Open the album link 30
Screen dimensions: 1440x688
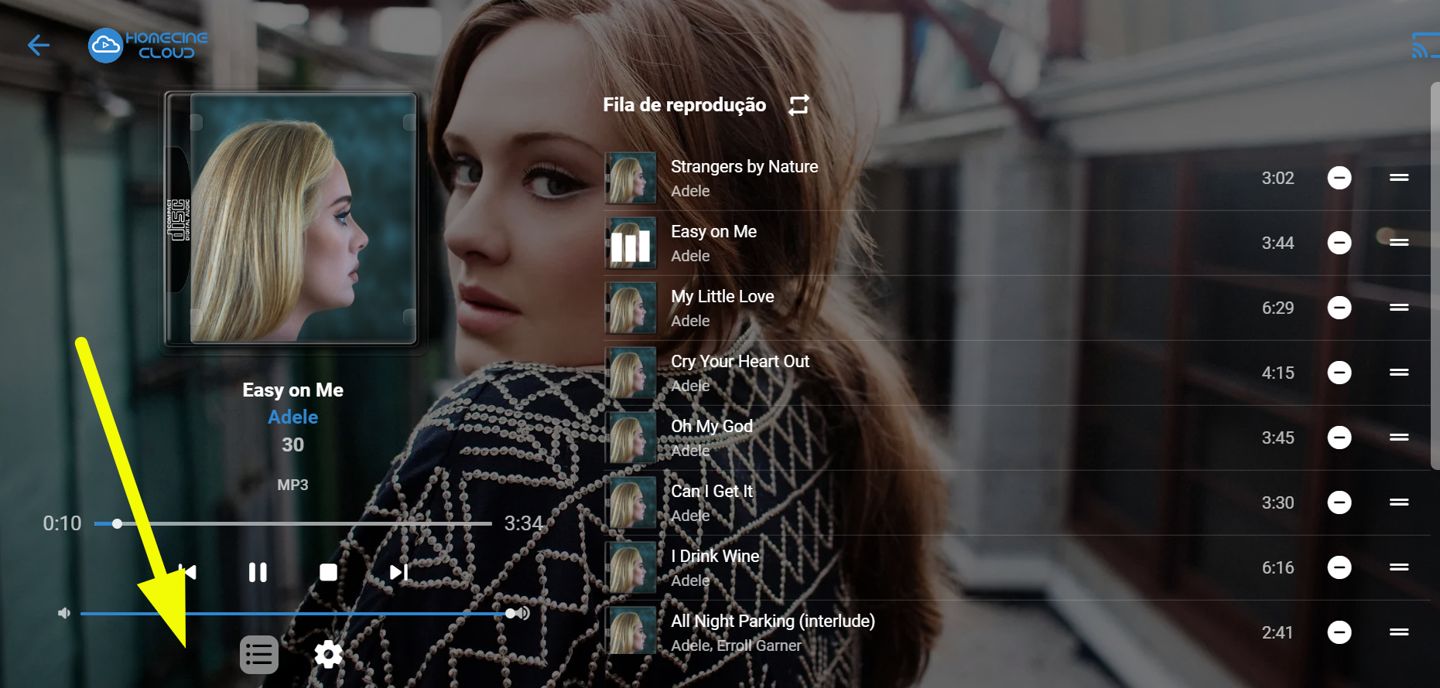(x=292, y=444)
